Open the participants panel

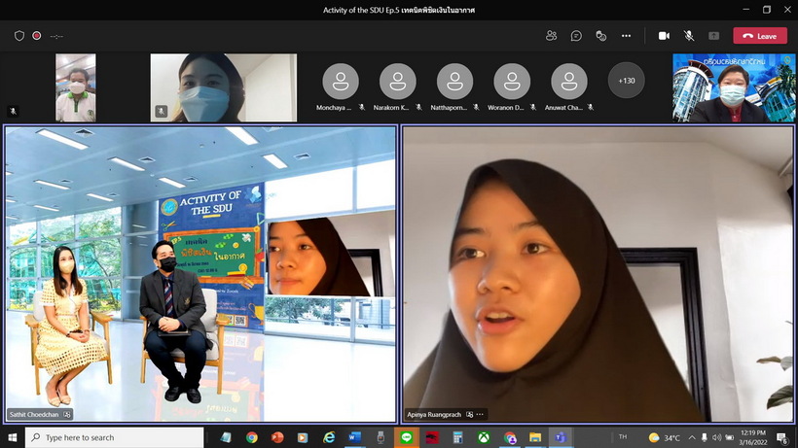click(x=552, y=36)
